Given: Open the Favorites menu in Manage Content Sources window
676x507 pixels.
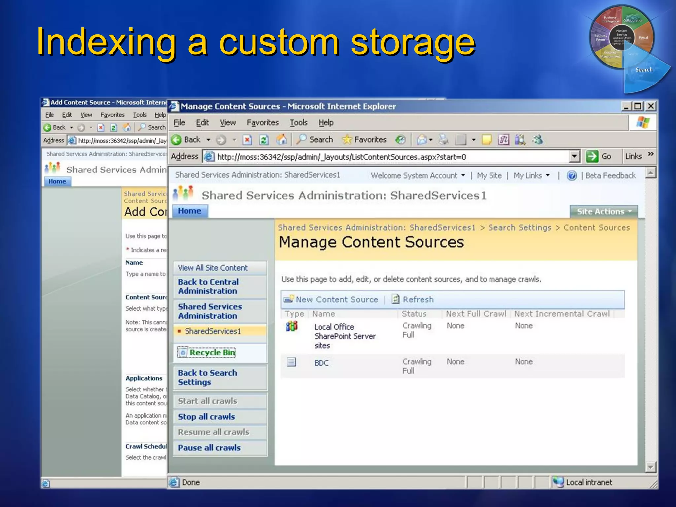Looking at the screenshot, I should point(263,122).
